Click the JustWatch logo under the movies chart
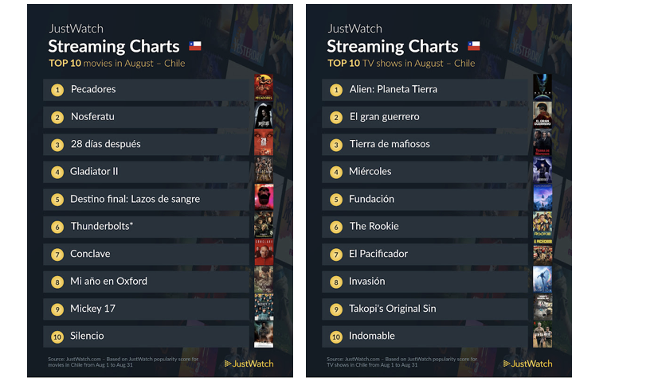Screen dimensions: 654x389 [x=249, y=364]
